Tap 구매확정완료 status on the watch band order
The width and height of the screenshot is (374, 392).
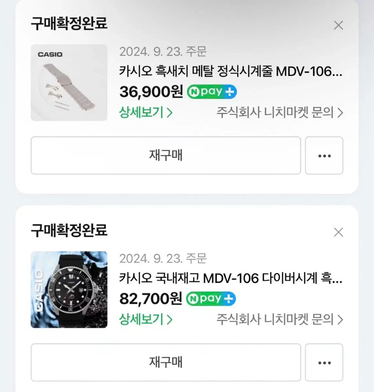point(69,24)
